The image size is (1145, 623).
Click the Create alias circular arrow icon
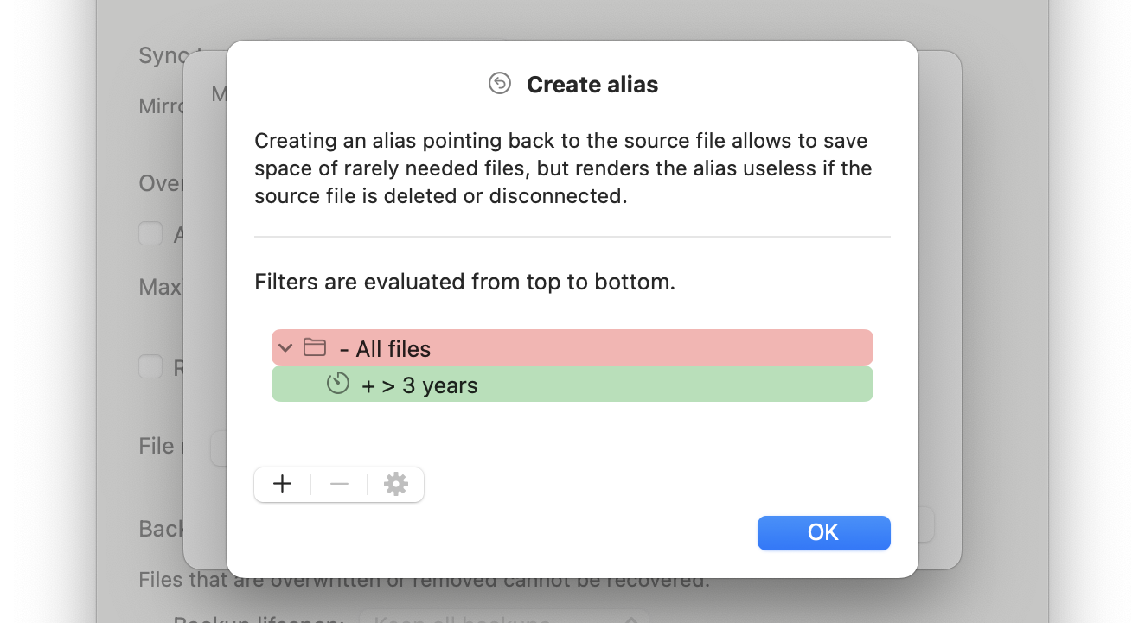coord(500,84)
